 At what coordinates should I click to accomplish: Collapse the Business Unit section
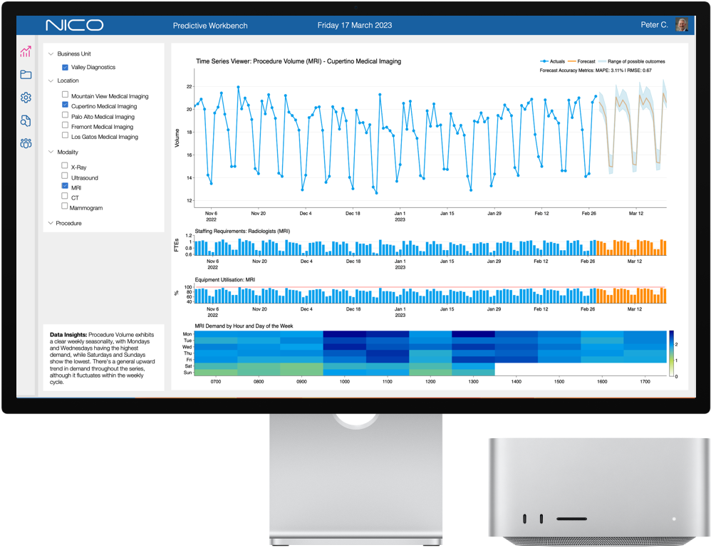tap(51, 54)
